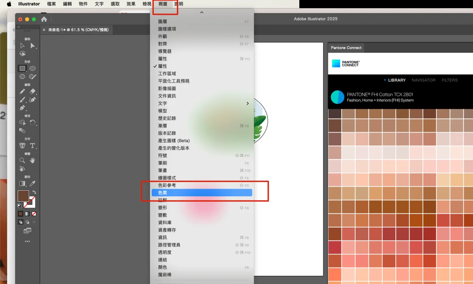This screenshot has width=473, height=284.
Task: Toggle the checked 屬性 panel entry
Action: click(x=202, y=66)
